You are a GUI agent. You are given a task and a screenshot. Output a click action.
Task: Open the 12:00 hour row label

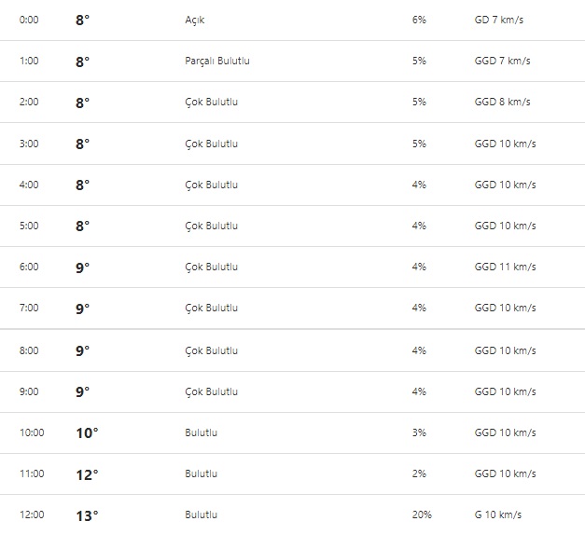pos(32,515)
